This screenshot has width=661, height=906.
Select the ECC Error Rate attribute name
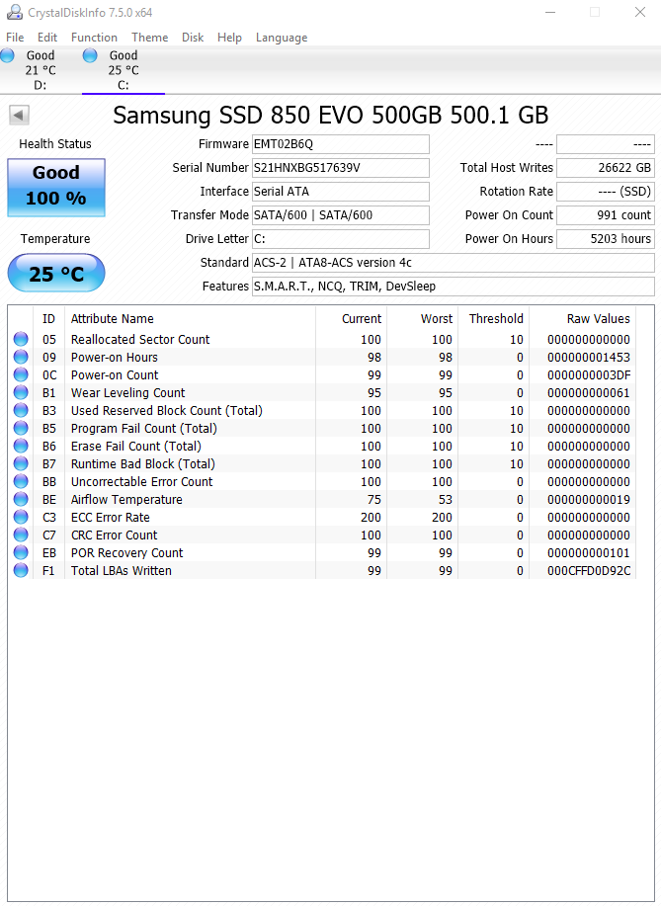111,517
